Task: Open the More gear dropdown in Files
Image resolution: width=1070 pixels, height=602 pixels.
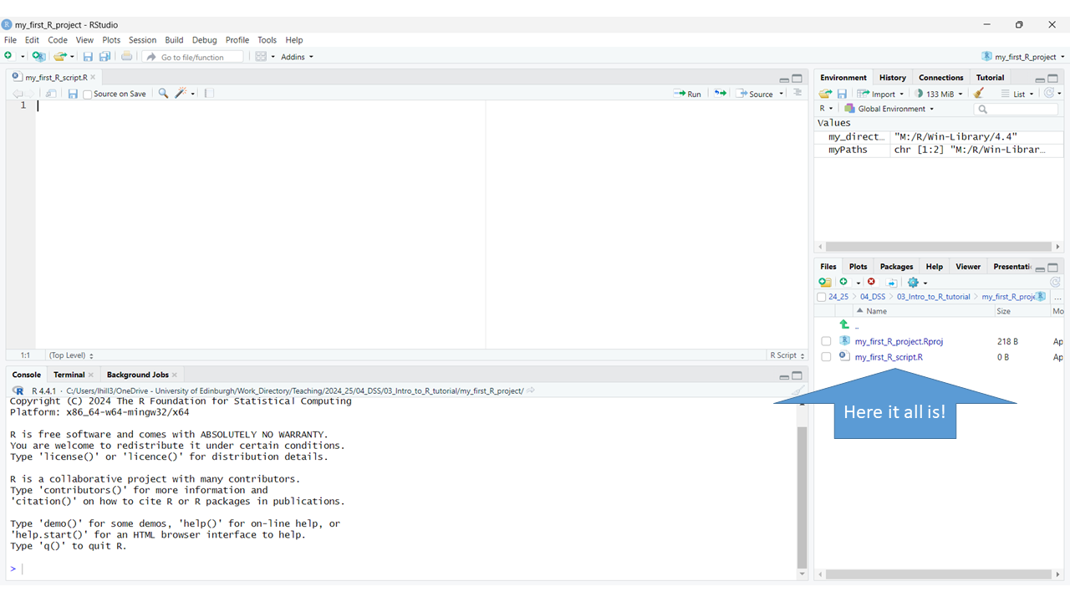Action: click(x=917, y=283)
